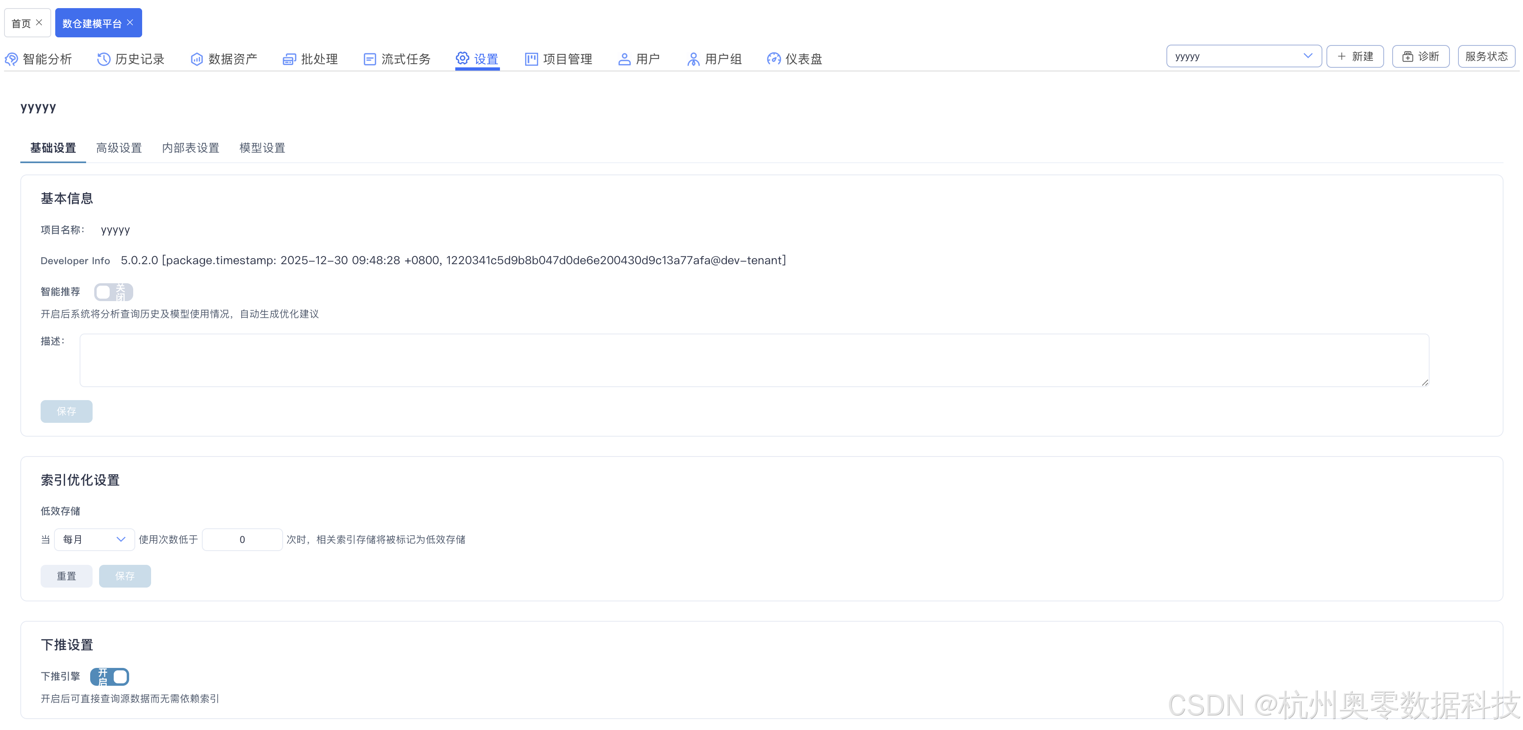This screenshot has width=1523, height=730.
Task: Save the 基本信息 section
Action: (66, 411)
